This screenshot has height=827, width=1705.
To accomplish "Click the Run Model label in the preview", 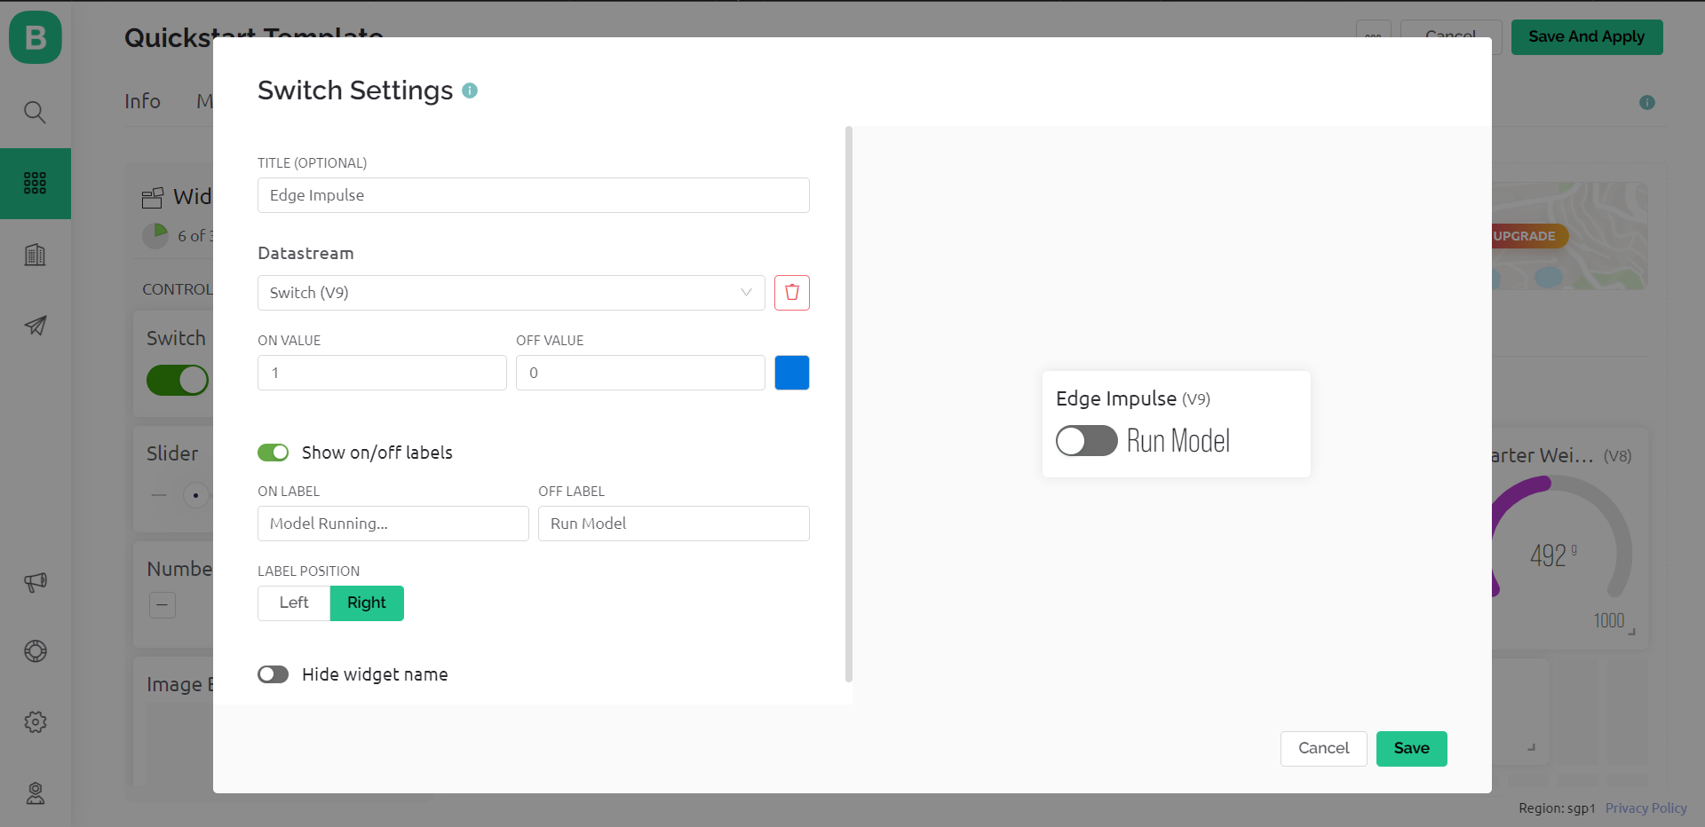I will [x=1178, y=441].
